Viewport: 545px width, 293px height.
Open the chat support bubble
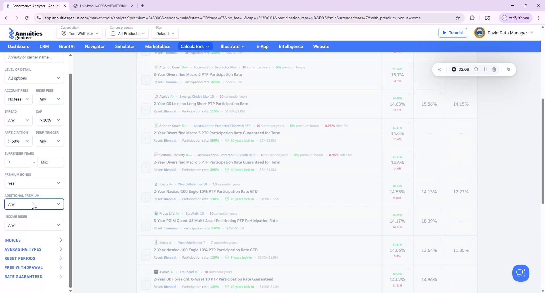pyautogui.click(x=521, y=273)
